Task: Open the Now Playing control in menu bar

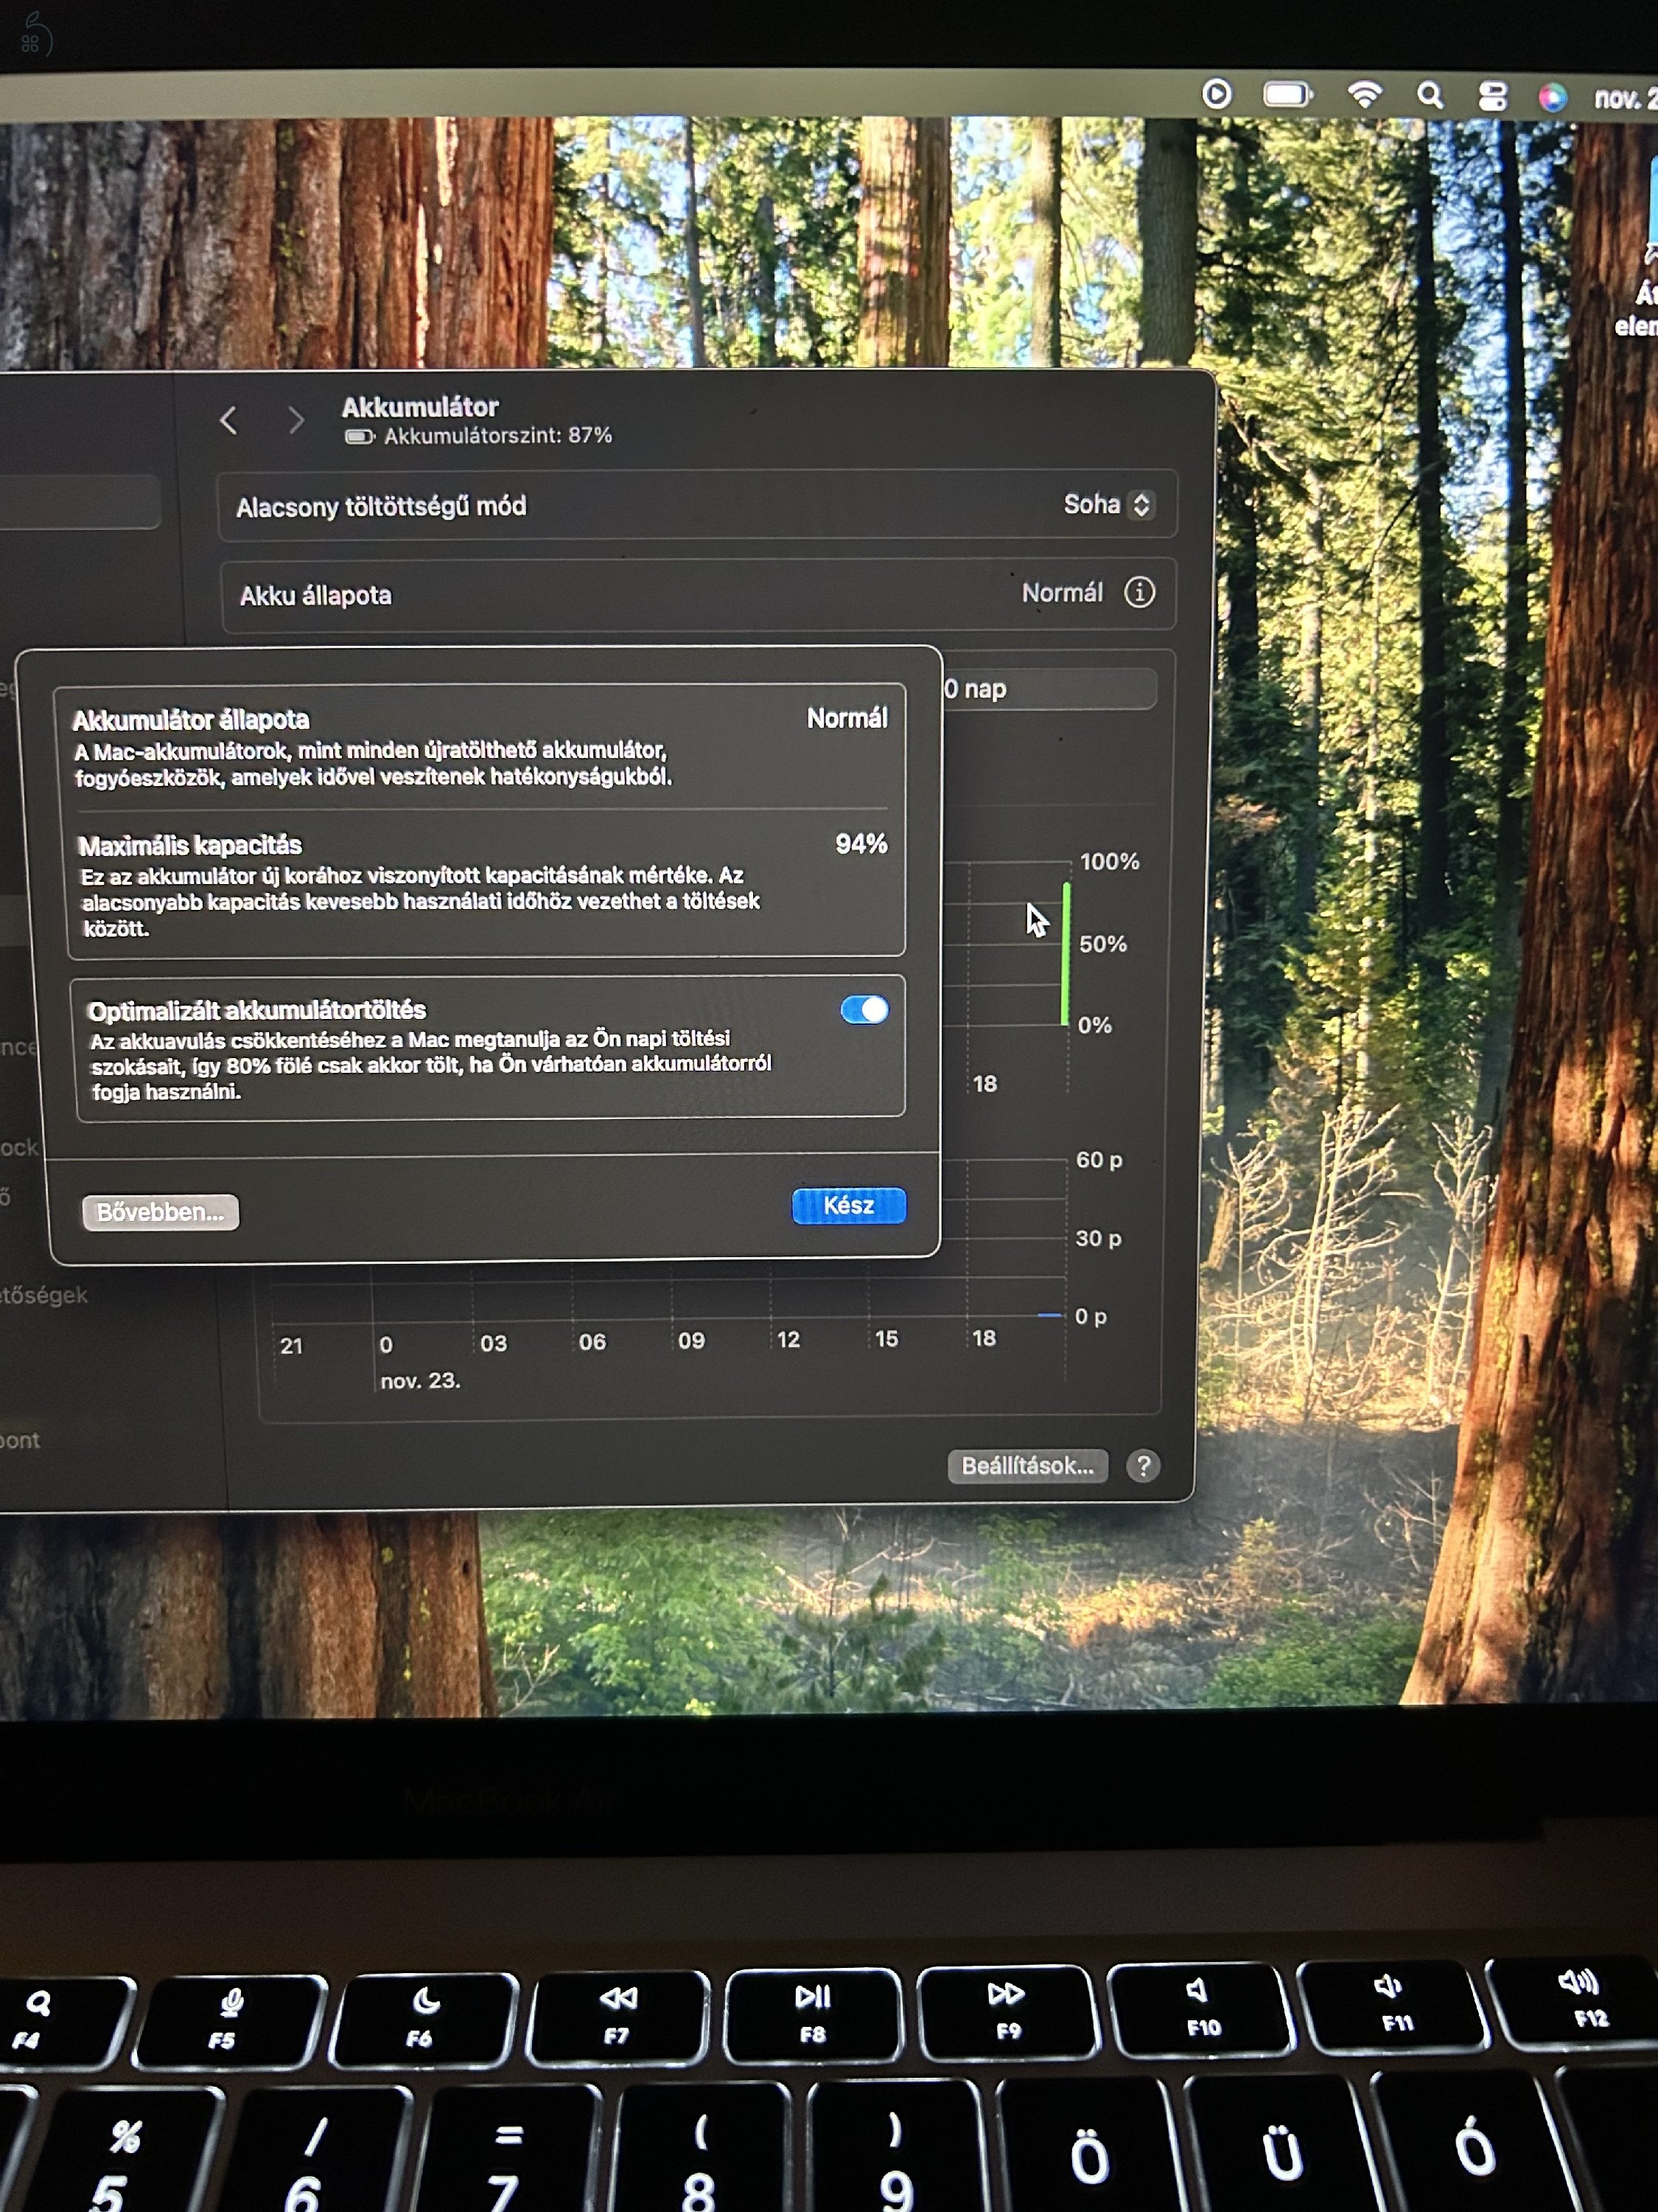Action: pos(1217,93)
